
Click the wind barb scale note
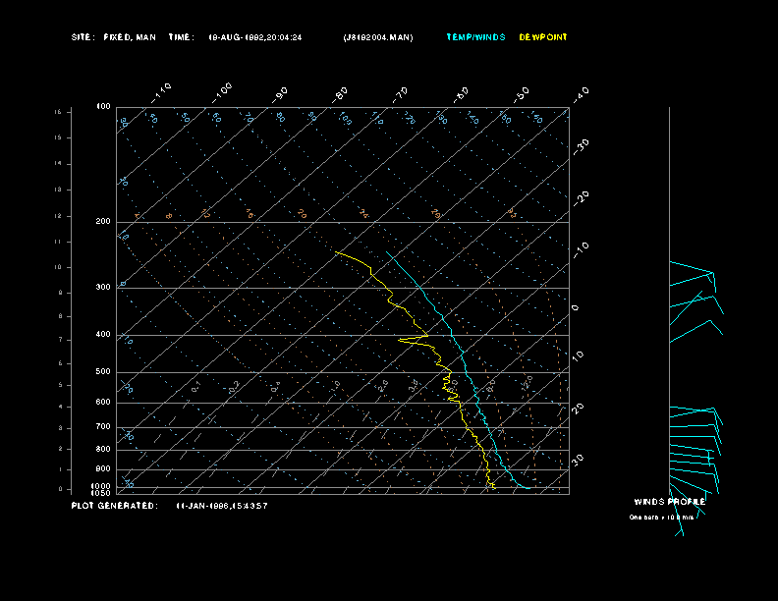661,517
